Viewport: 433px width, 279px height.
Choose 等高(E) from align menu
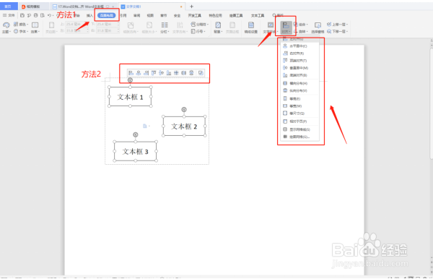click(x=300, y=99)
